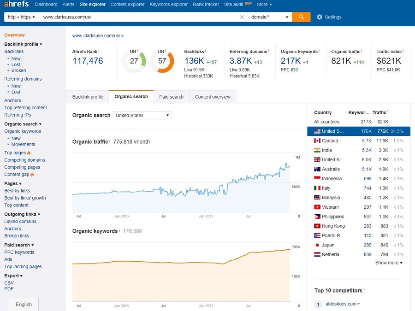
Task: Click the 3.87K referring domains count
Action: 241,61
